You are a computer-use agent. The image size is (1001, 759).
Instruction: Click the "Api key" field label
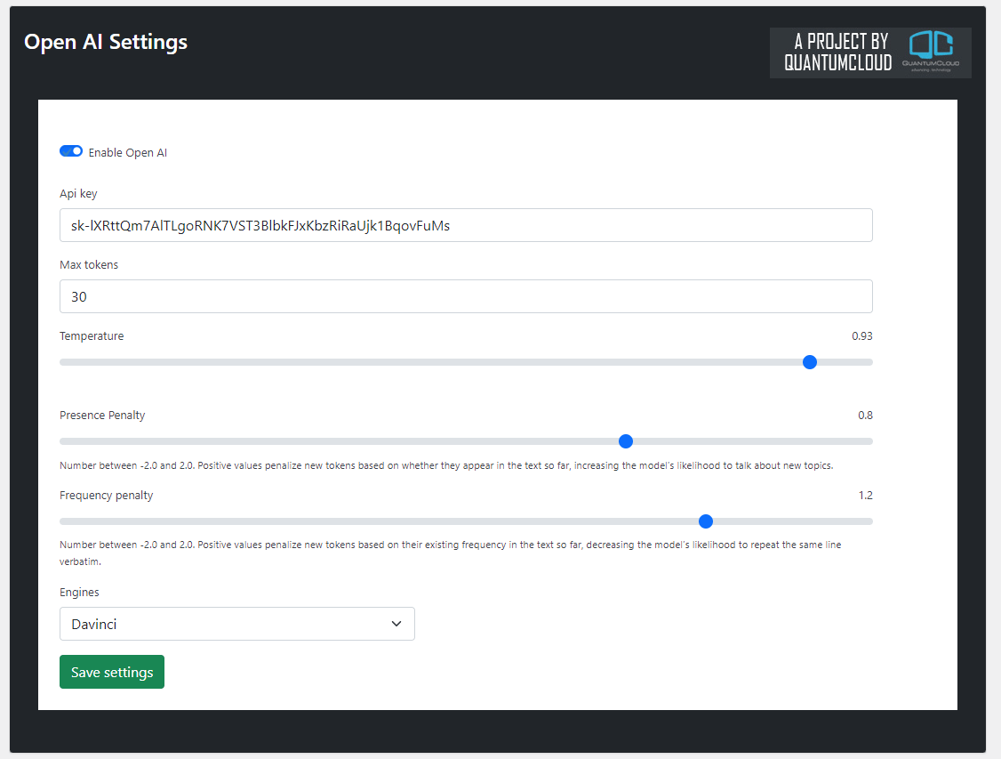[x=78, y=194]
